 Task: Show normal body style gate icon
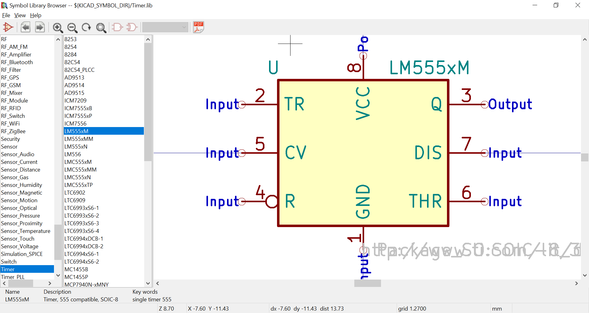117,28
